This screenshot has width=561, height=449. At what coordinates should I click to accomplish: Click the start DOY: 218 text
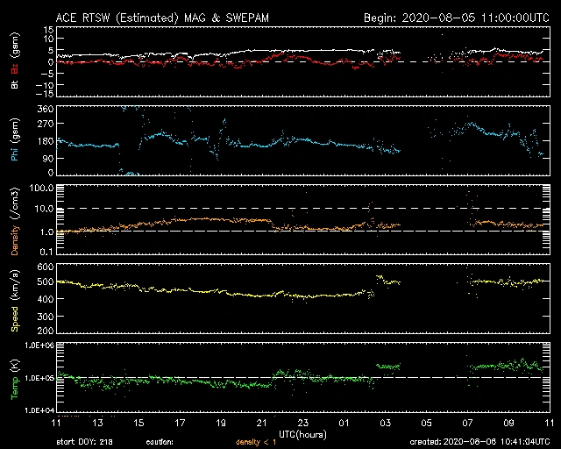[x=87, y=442]
